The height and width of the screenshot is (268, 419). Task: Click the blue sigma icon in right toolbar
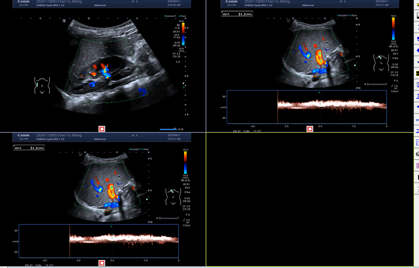coord(417,96)
